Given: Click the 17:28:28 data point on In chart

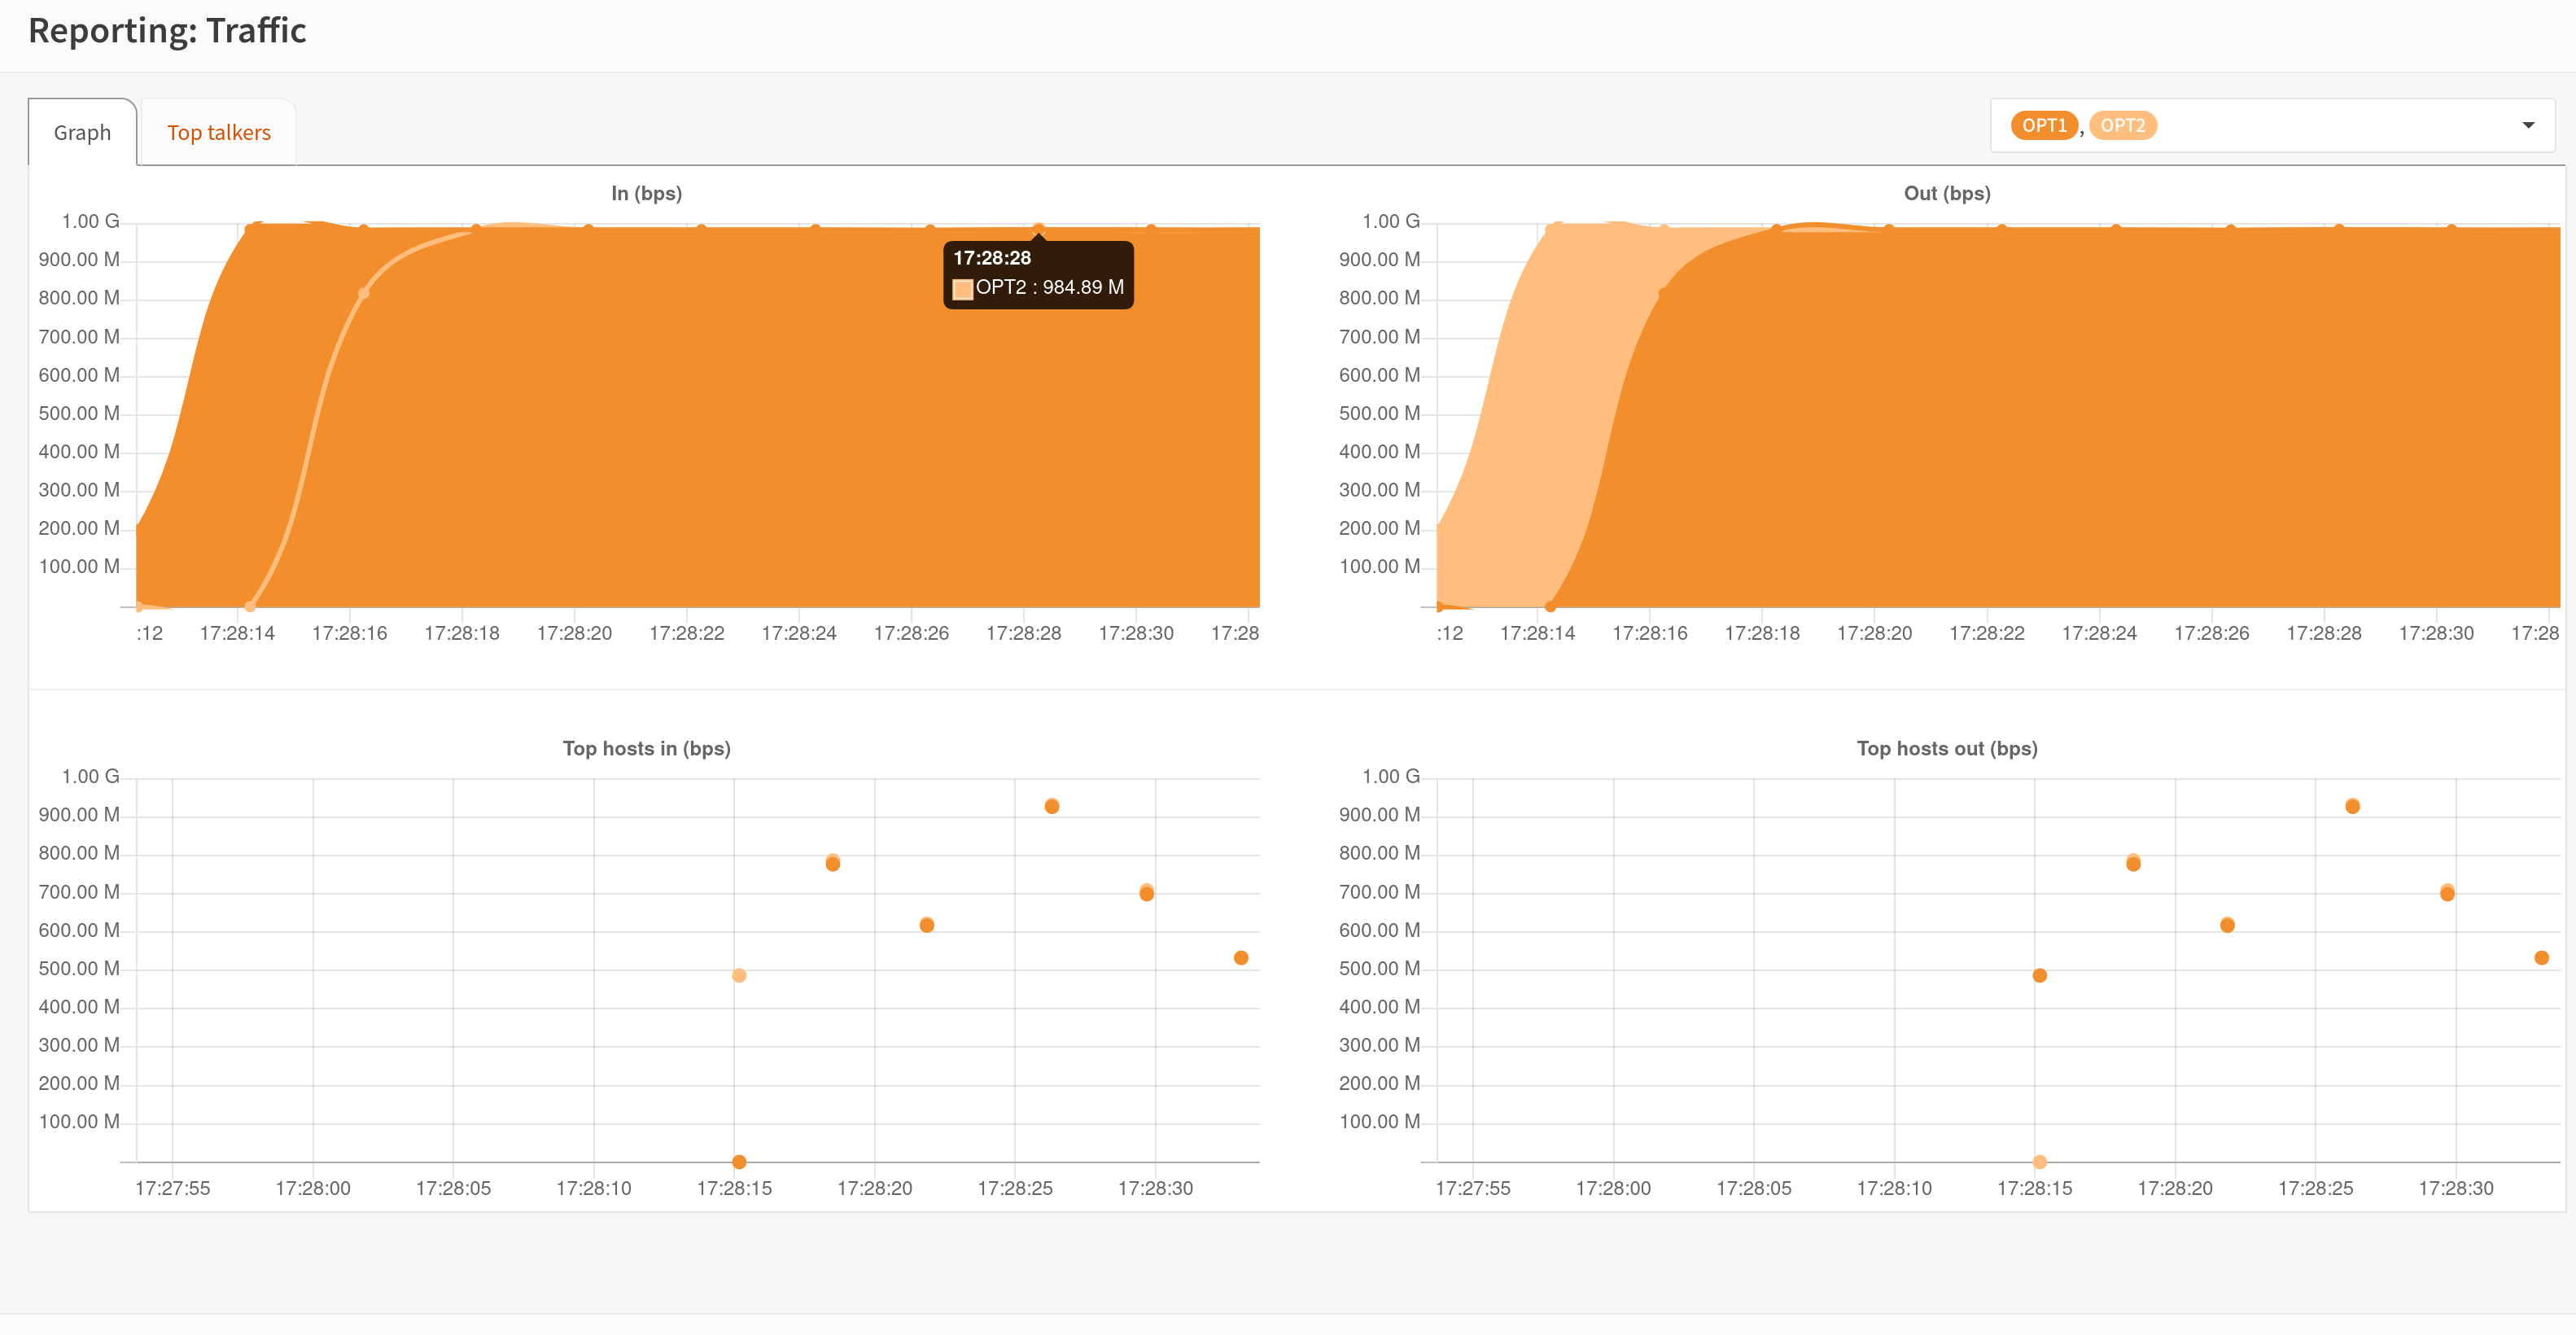Looking at the screenshot, I should (x=1038, y=229).
